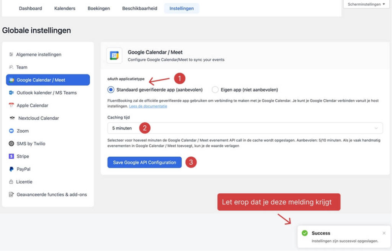Image resolution: width=392 pixels, height=251 pixels.
Task: Open the PayPal settings entry
Action: (x=48, y=169)
